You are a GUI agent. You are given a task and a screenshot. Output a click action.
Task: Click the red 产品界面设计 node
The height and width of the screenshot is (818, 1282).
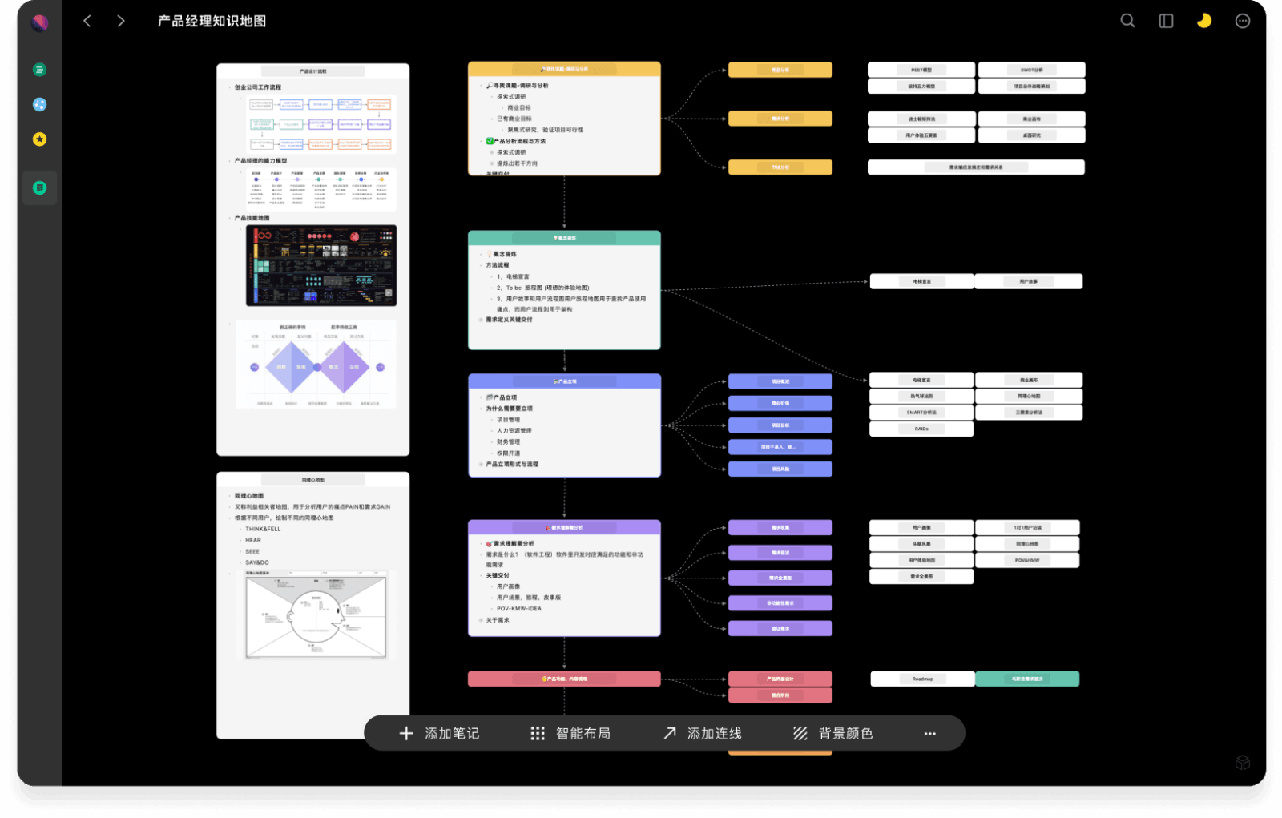click(780, 679)
